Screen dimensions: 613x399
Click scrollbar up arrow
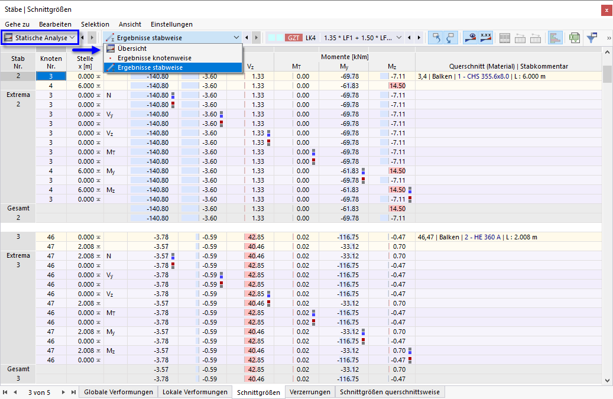point(607,52)
